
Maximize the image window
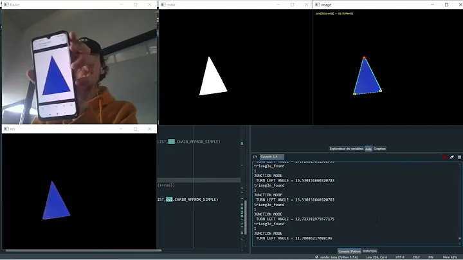point(446,5)
